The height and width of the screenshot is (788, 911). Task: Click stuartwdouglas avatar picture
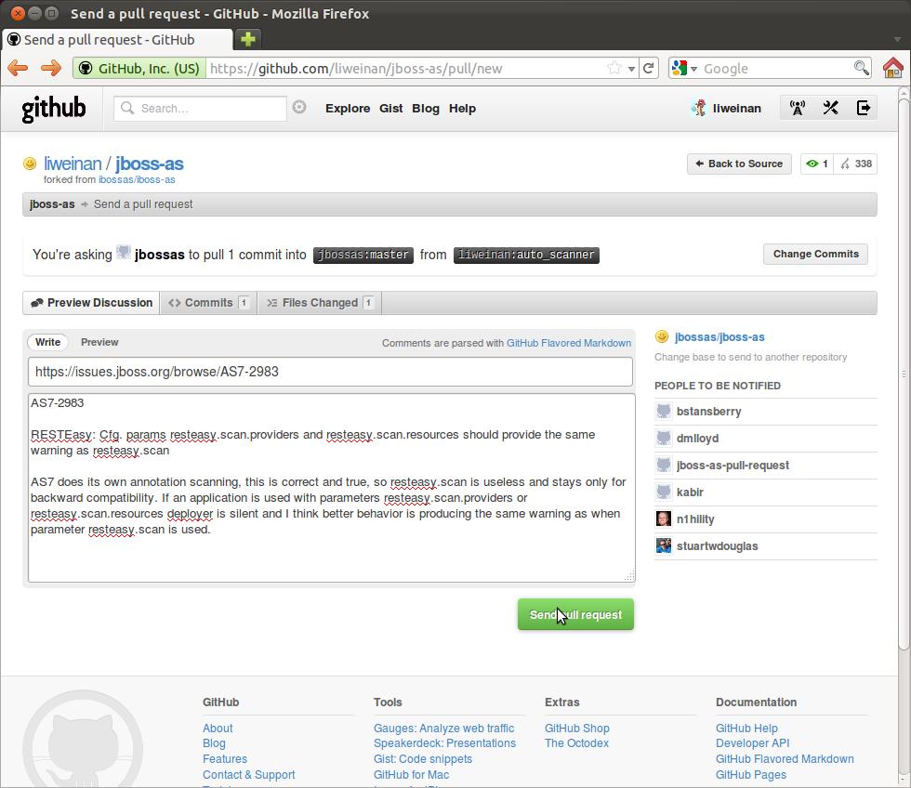pos(664,545)
